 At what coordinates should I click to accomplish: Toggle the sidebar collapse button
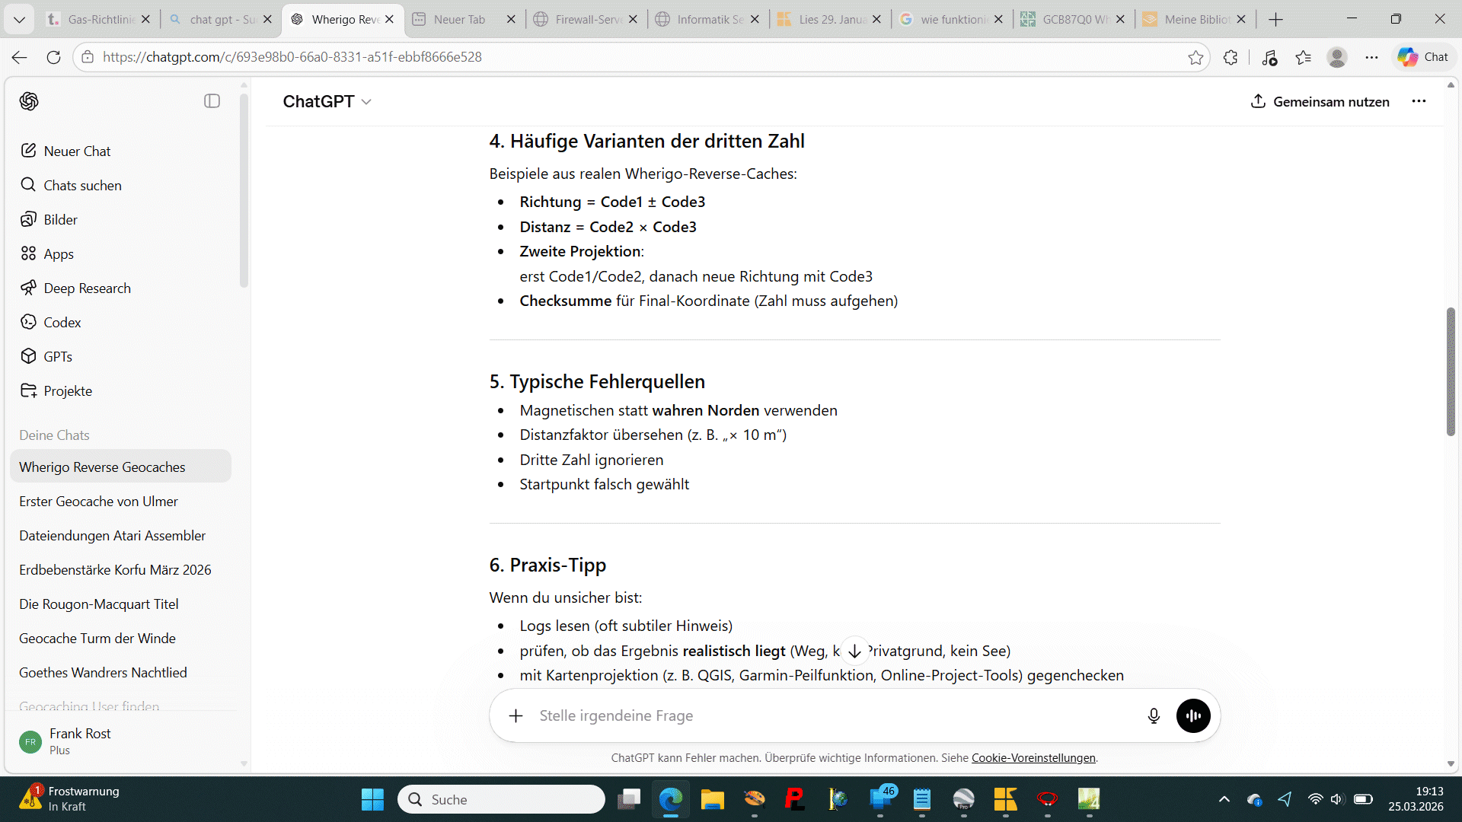click(x=212, y=101)
